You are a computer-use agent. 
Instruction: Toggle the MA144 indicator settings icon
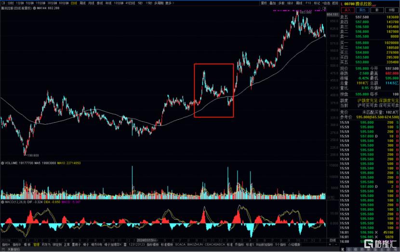[x=34, y=8]
